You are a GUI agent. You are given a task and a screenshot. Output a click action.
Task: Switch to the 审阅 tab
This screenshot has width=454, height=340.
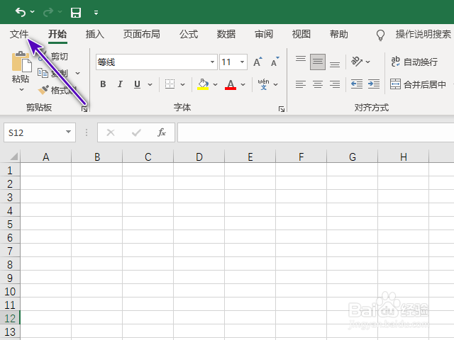[x=264, y=34]
